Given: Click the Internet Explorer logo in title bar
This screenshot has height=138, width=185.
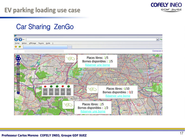Looking at the screenshot, I should pyautogui.click(x=15, y=35).
